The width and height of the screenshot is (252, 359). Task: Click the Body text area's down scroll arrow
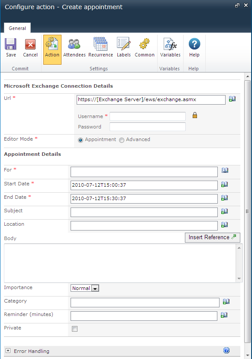click(x=239, y=279)
